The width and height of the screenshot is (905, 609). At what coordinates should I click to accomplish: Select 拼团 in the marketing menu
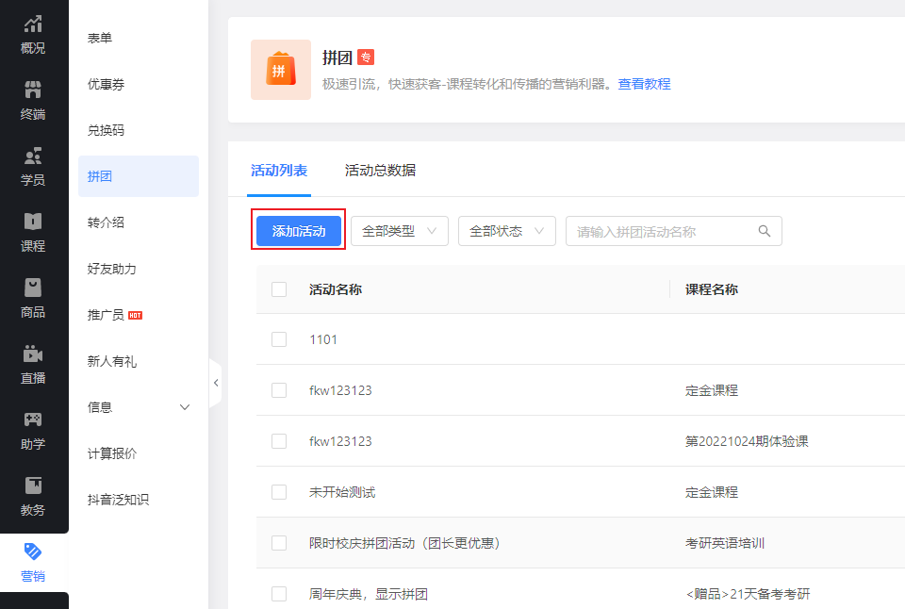pyautogui.click(x=139, y=176)
